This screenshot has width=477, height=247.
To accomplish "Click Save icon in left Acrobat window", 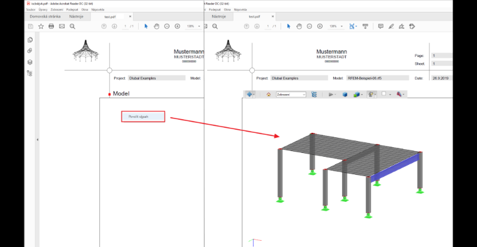I will pyautogui.click(x=30, y=26).
